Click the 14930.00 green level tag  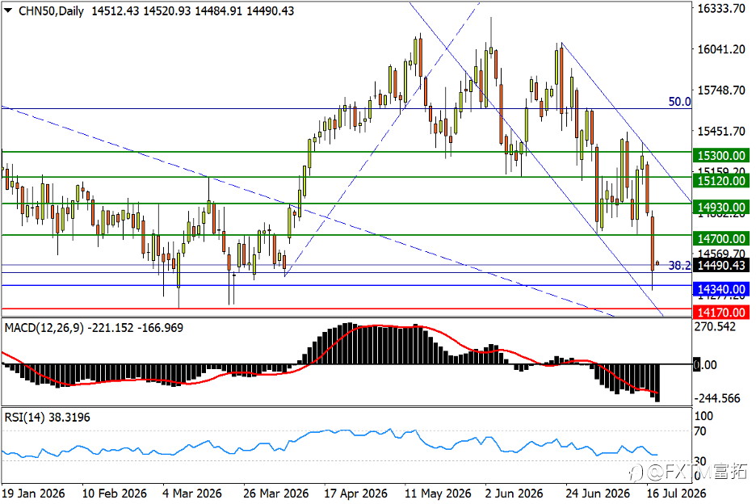[x=721, y=208]
